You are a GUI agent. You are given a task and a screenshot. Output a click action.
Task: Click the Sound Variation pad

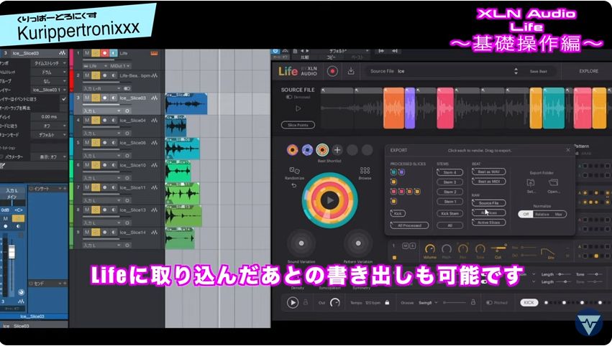pos(301,243)
